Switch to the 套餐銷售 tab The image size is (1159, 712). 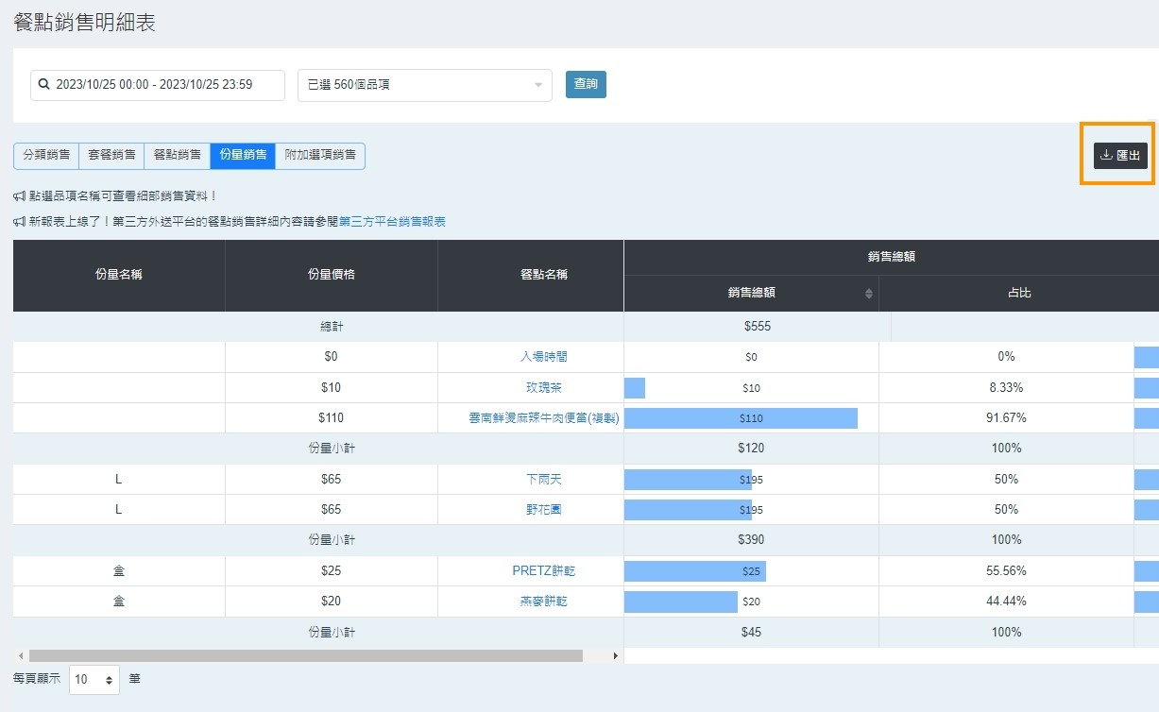(111, 156)
